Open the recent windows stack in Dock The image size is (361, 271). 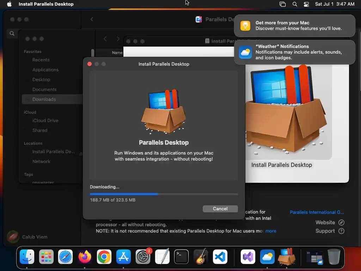pyautogui.click(x=314, y=257)
